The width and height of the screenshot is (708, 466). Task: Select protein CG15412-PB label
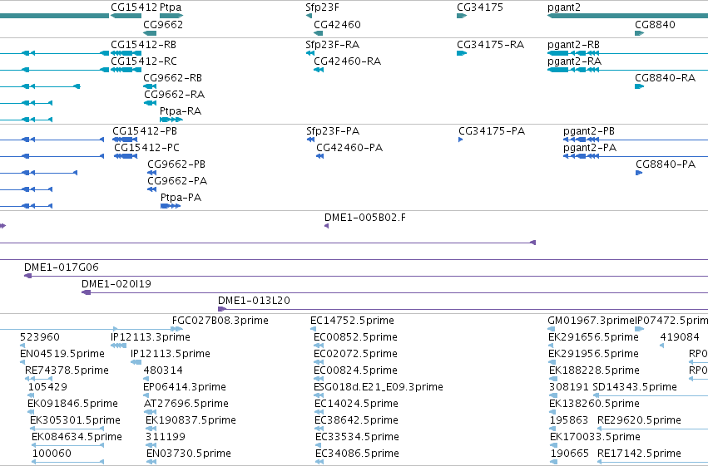tap(145, 131)
